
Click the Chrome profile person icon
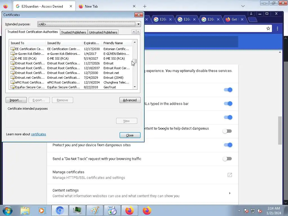click(x=251, y=13)
